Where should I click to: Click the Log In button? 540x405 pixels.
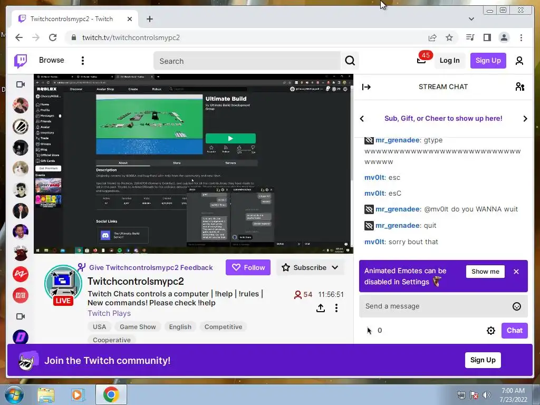pos(449,61)
